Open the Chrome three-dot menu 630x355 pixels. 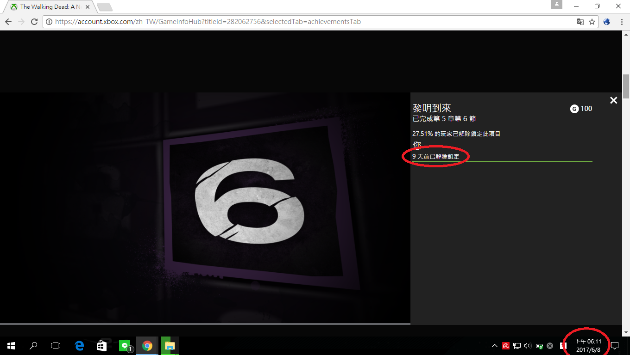[x=621, y=22]
